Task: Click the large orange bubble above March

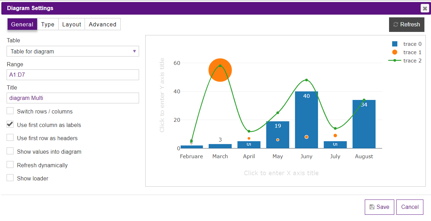Action: coord(220,70)
